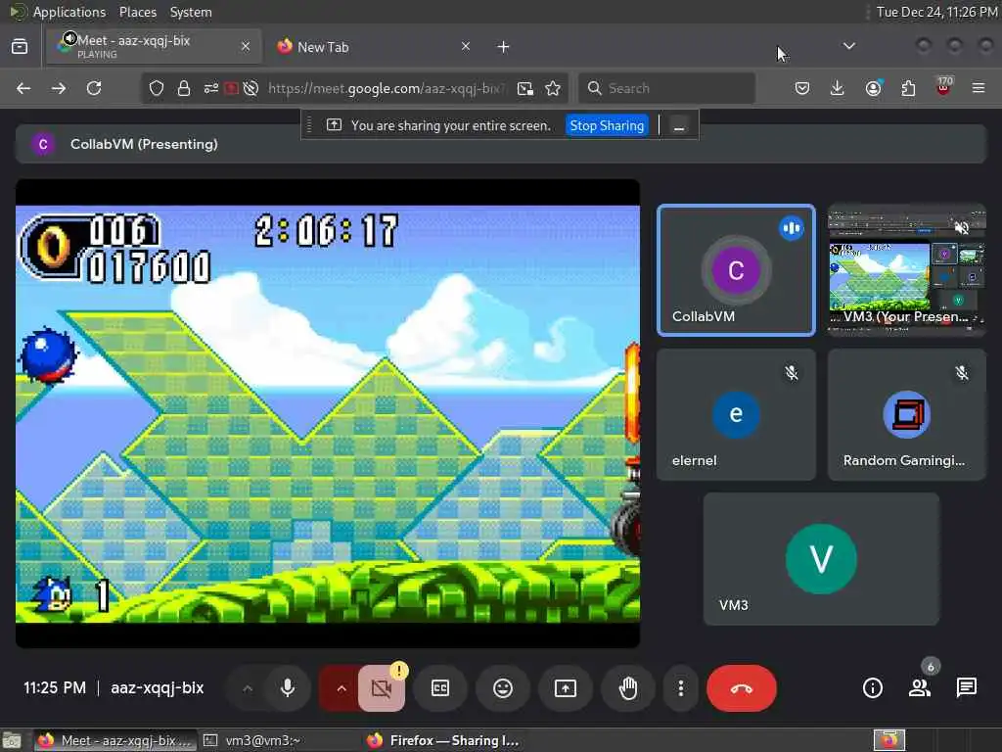The width and height of the screenshot is (1002, 752).
Task: Open meeting details info icon
Action: click(x=873, y=688)
